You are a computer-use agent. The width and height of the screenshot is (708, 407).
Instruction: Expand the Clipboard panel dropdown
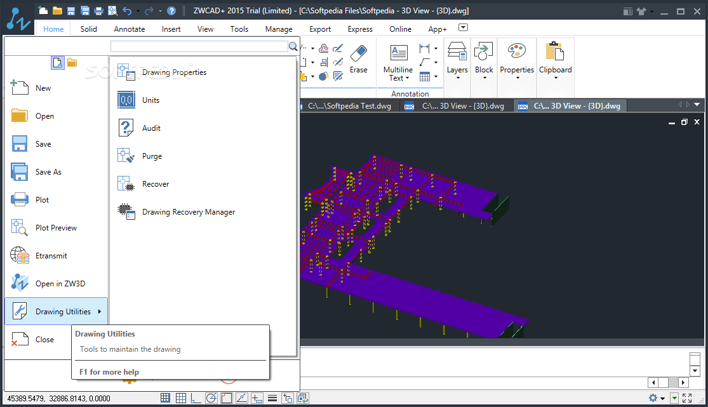point(556,77)
